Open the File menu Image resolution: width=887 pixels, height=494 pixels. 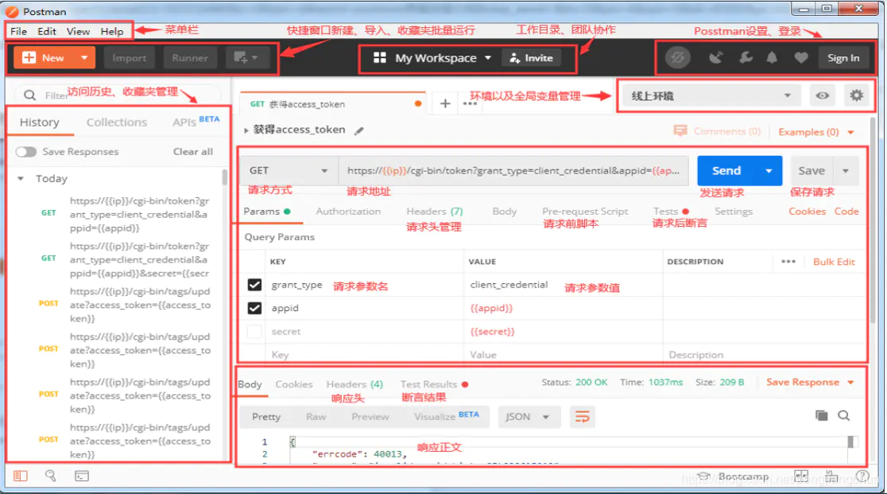[x=18, y=31]
